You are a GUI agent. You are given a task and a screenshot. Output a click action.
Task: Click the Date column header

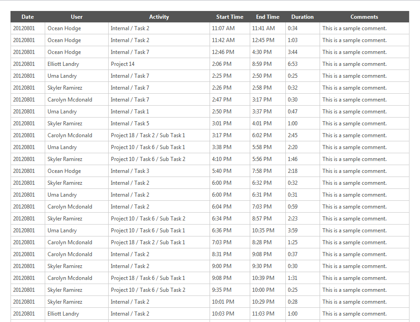(27, 16)
